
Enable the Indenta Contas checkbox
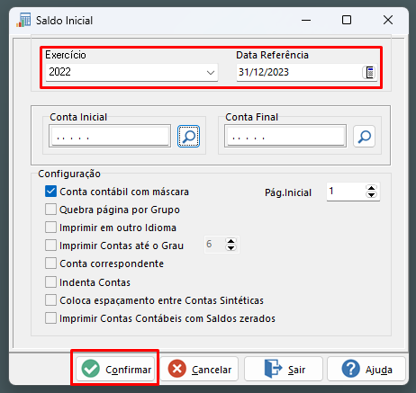pos(50,282)
